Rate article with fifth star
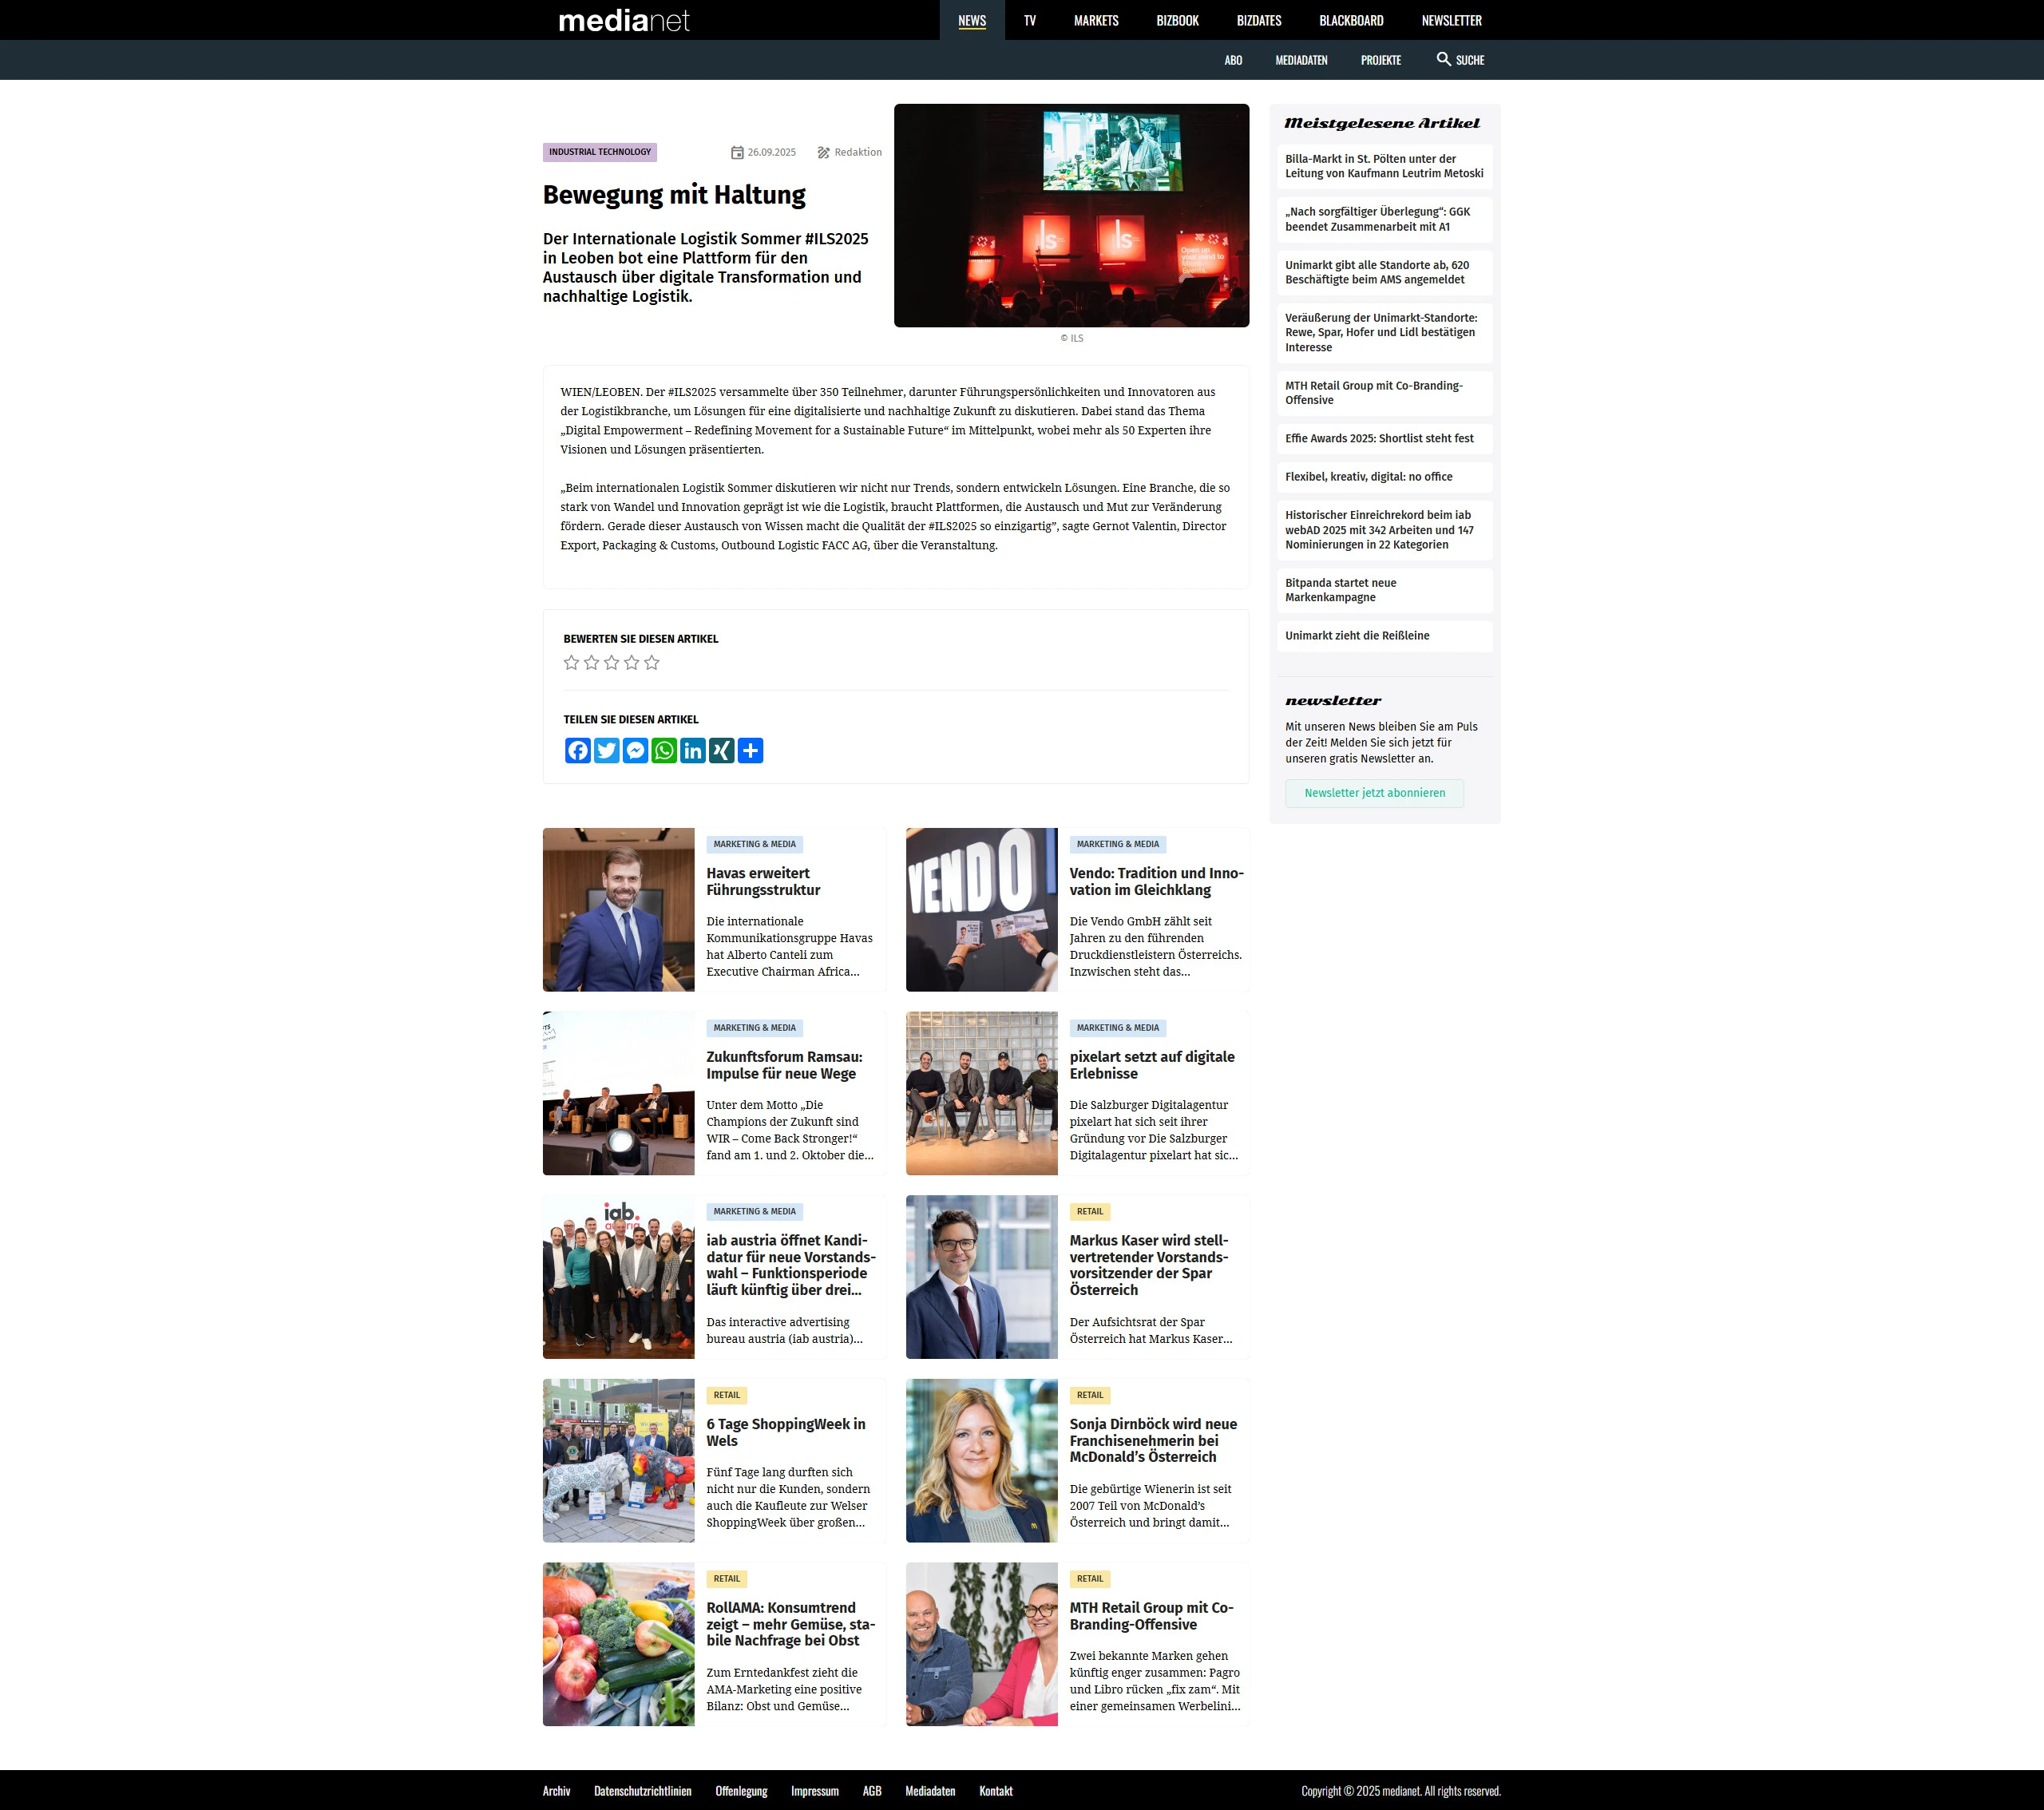This screenshot has width=2044, height=1810. [652, 662]
